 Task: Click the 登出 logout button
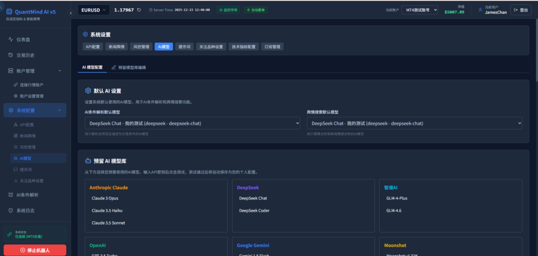coord(521,9)
